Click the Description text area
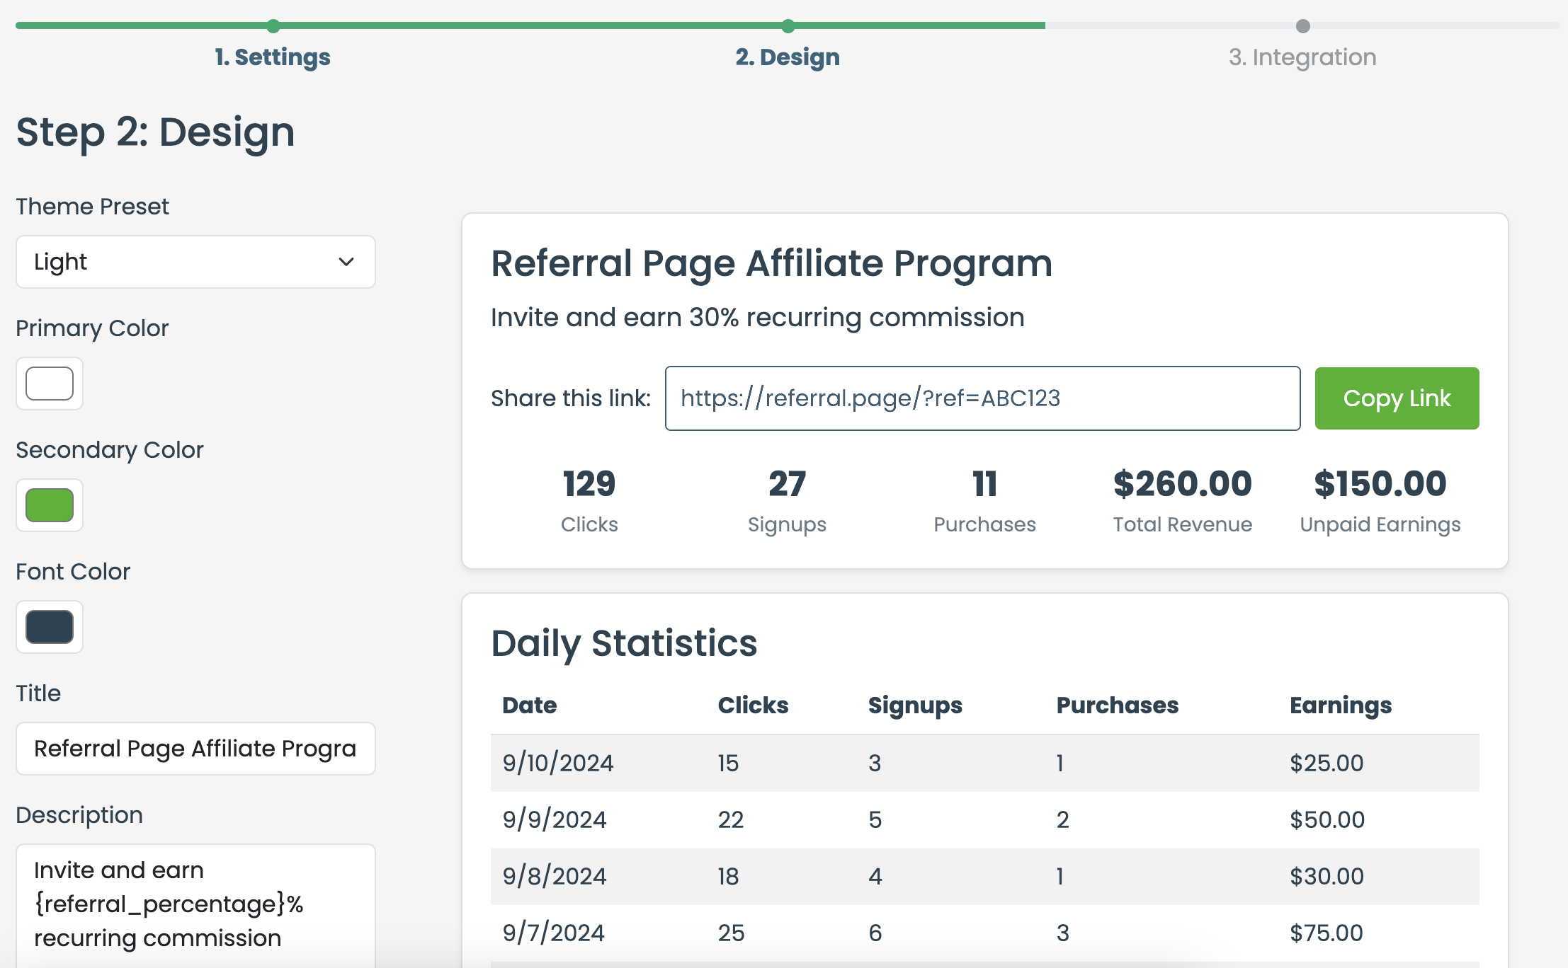 click(195, 906)
